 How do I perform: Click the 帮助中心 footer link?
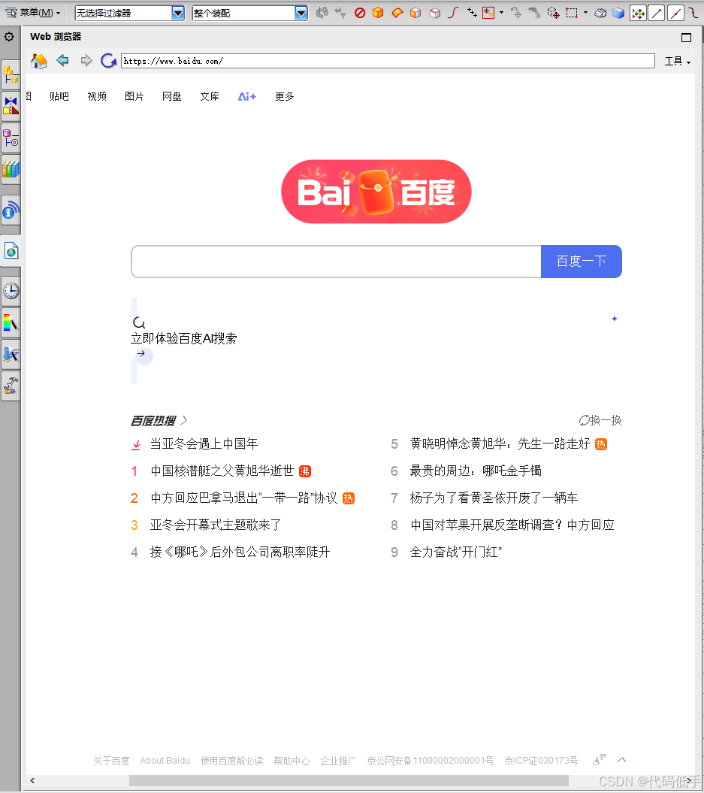pos(292,761)
